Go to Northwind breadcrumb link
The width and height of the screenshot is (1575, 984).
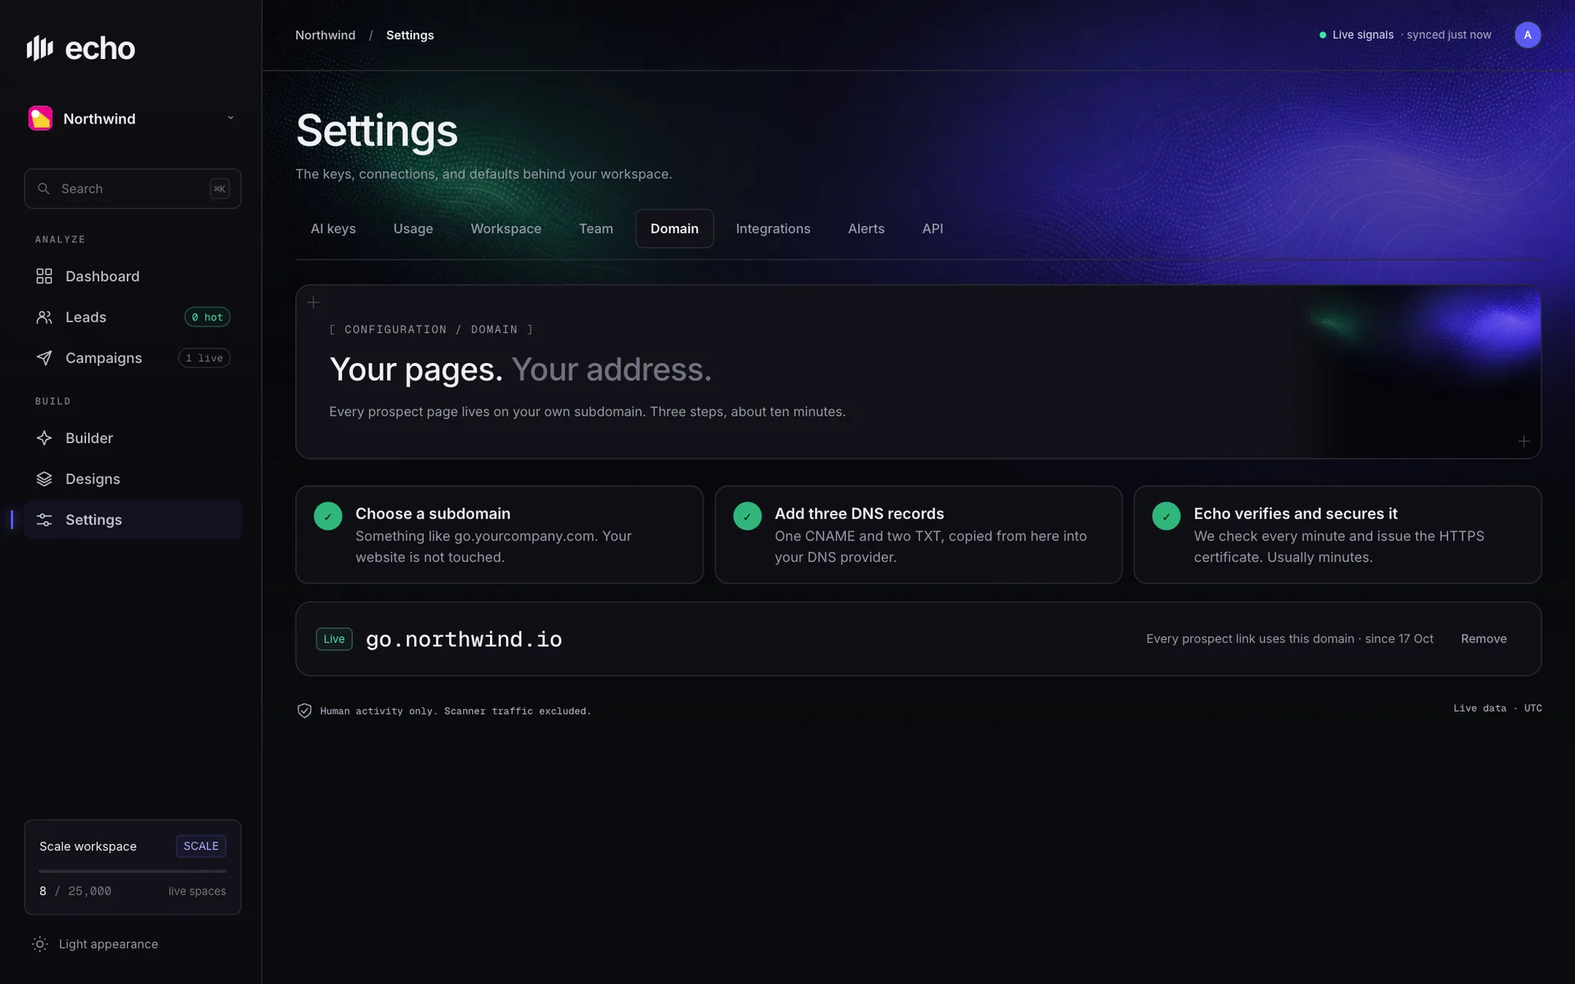point(325,35)
